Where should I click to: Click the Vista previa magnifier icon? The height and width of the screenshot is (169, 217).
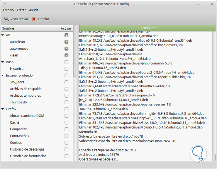click(6, 19)
